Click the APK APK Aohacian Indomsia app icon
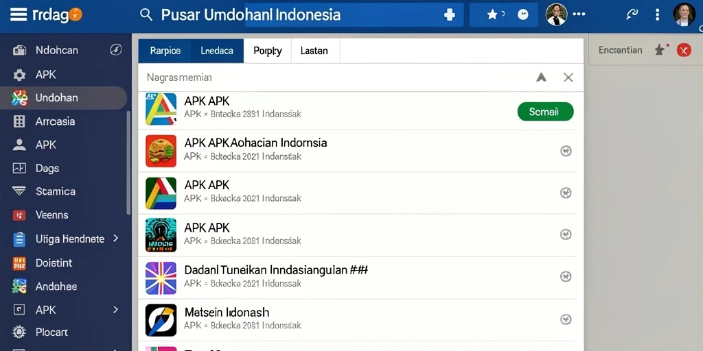703x351 pixels. pyautogui.click(x=161, y=152)
